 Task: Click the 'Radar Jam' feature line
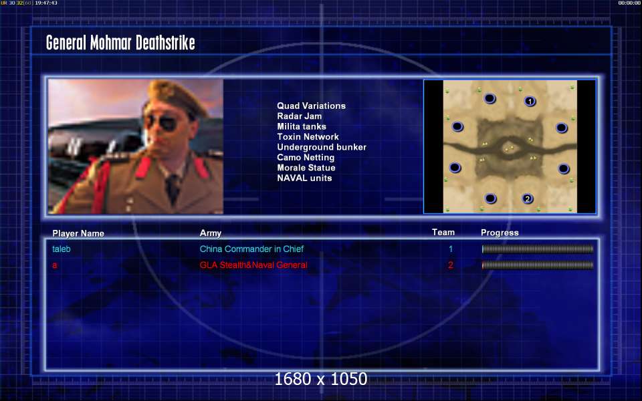click(300, 116)
